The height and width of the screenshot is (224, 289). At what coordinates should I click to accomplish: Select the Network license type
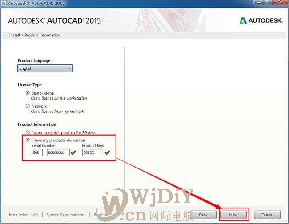point(28,106)
